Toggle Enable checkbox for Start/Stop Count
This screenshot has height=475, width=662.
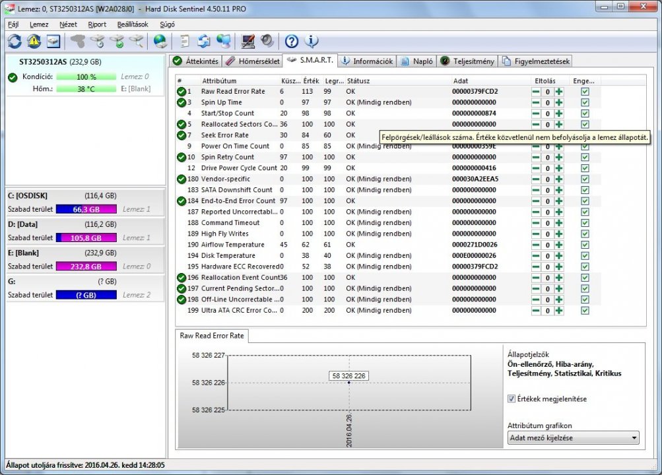point(585,113)
